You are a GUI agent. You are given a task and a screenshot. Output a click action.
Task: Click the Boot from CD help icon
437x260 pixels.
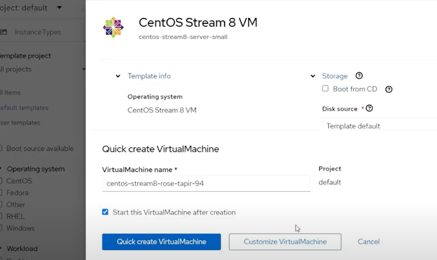[389, 89]
